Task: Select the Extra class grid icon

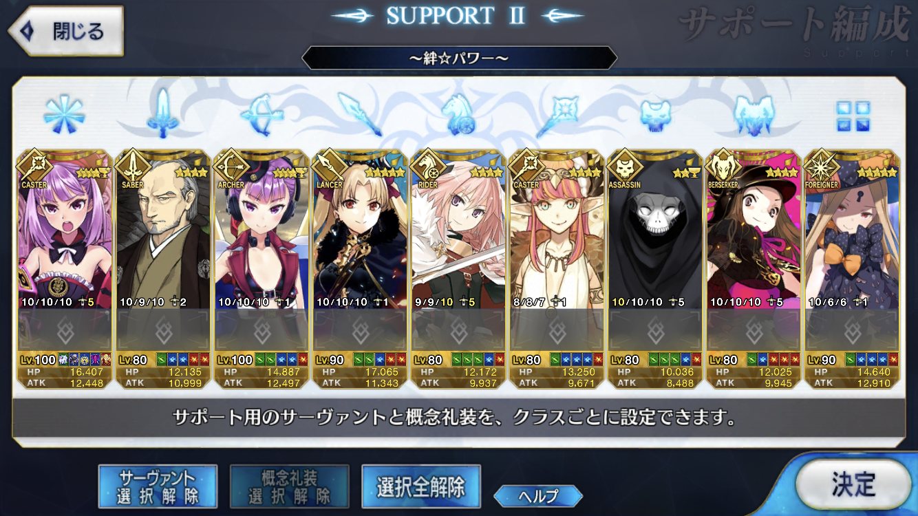Action: coord(853,116)
